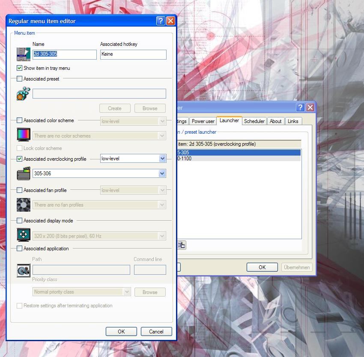Close the background settings window
Screen dimensions: 364x357
click(x=310, y=107)
